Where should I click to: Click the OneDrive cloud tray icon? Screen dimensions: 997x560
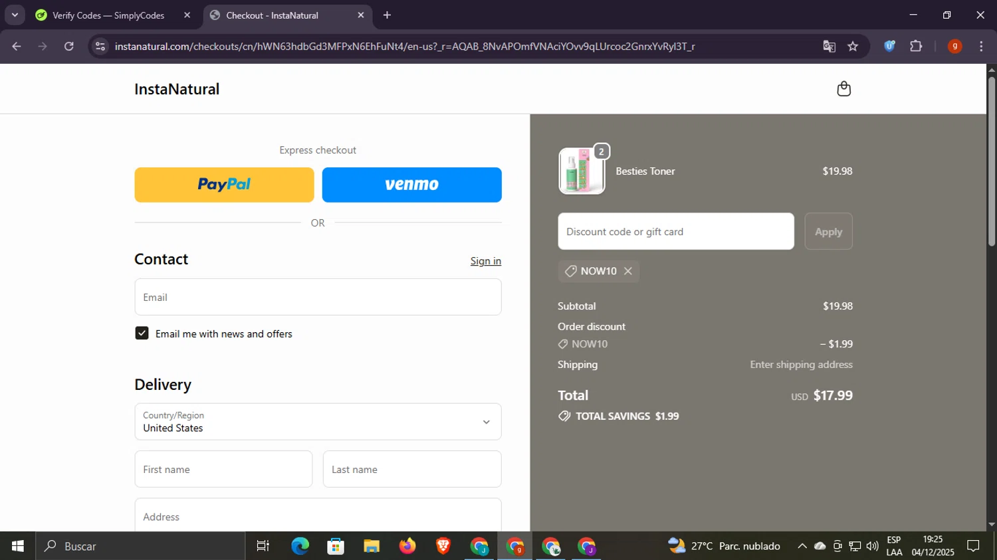pos(820,546)
